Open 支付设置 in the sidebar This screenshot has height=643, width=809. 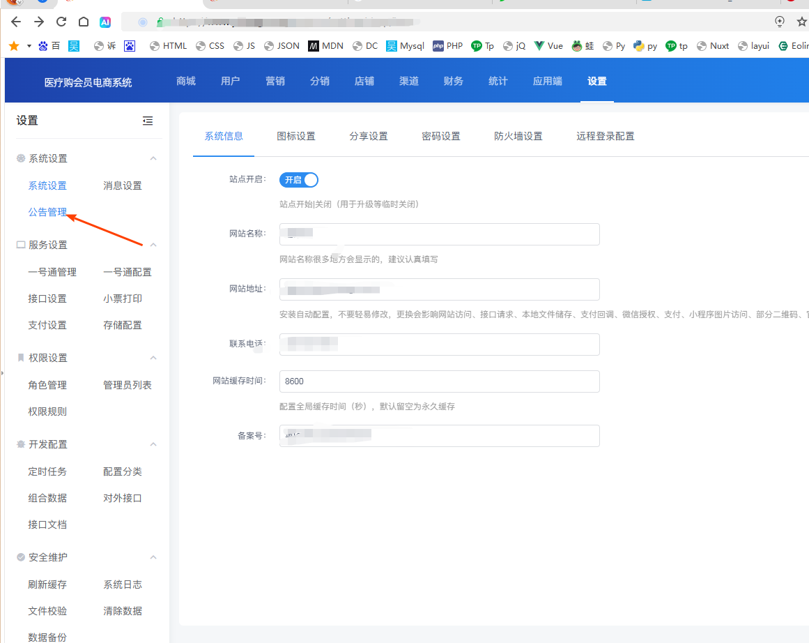click(47, 326)
